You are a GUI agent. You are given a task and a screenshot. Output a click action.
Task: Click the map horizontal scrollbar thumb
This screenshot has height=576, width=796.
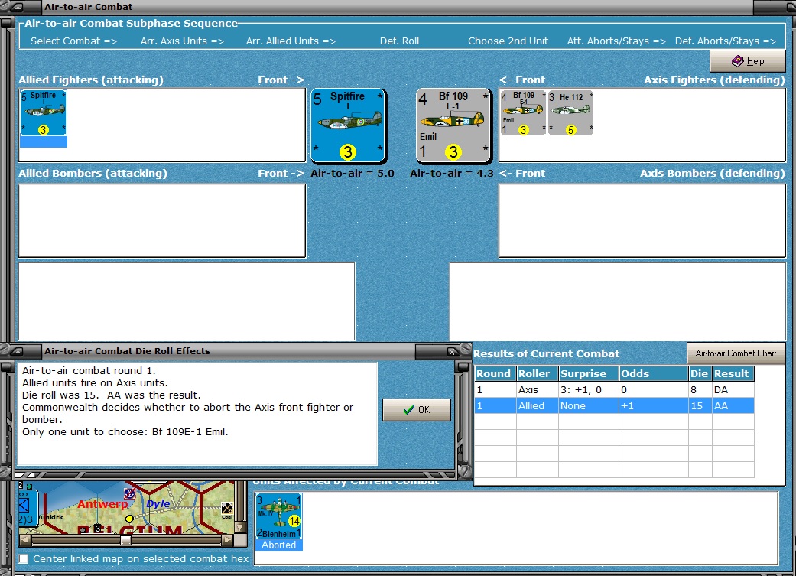pyautogui.click(x=125, y=541)
